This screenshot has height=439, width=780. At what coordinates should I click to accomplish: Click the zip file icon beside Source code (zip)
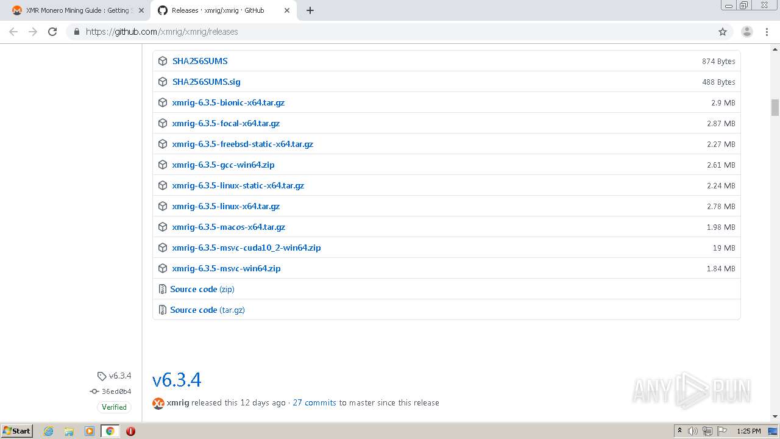click(x=162, y=289)
